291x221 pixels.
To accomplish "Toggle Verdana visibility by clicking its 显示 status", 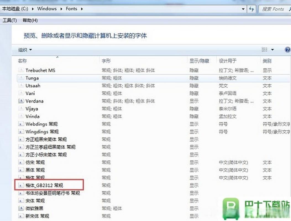I will tap(194, 101).
